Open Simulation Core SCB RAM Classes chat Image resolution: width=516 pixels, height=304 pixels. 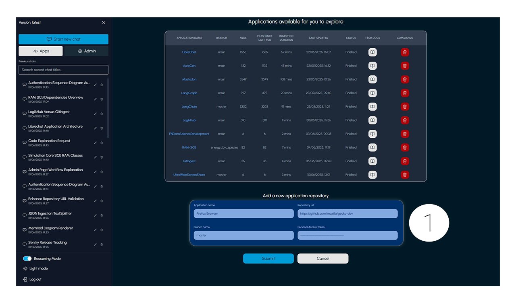click(55, 157)
